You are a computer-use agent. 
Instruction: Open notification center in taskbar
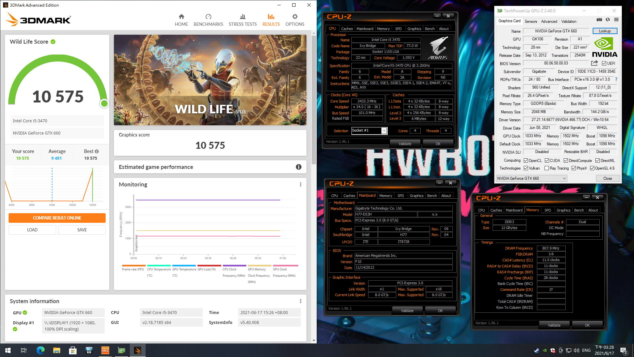tap(624, 351)
